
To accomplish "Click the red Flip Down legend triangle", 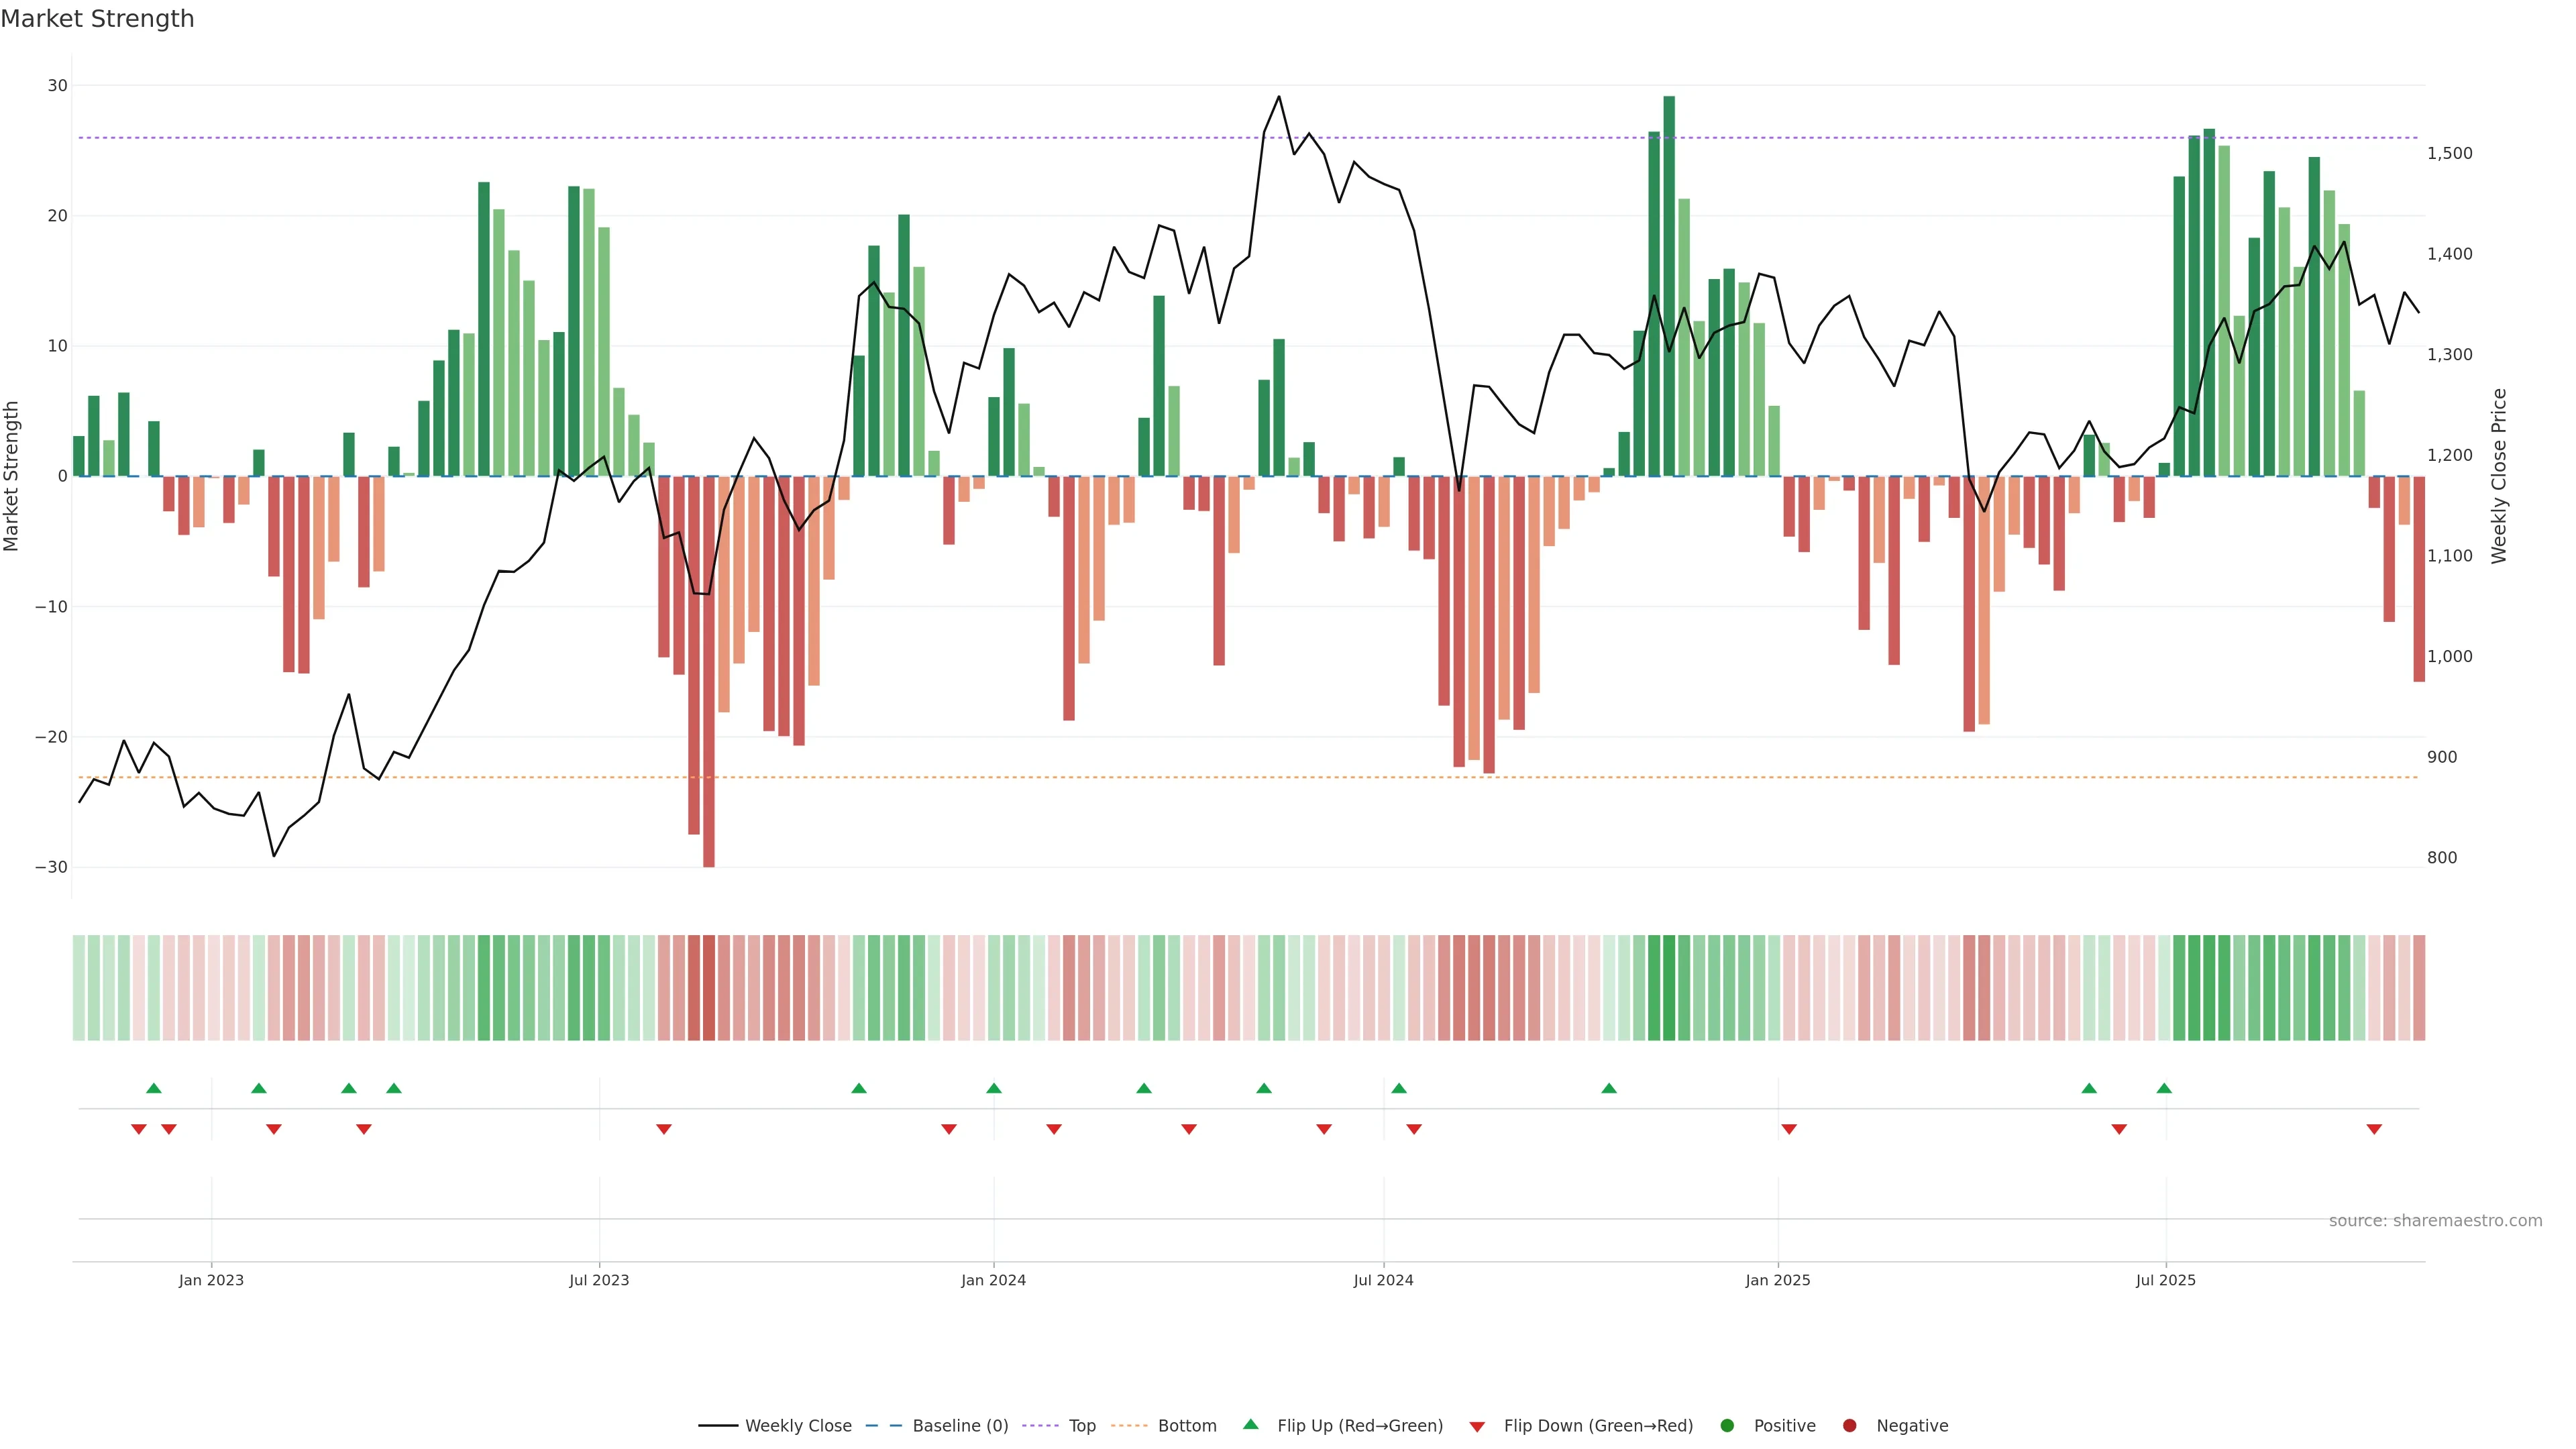I will (x=1477, y=1427).
